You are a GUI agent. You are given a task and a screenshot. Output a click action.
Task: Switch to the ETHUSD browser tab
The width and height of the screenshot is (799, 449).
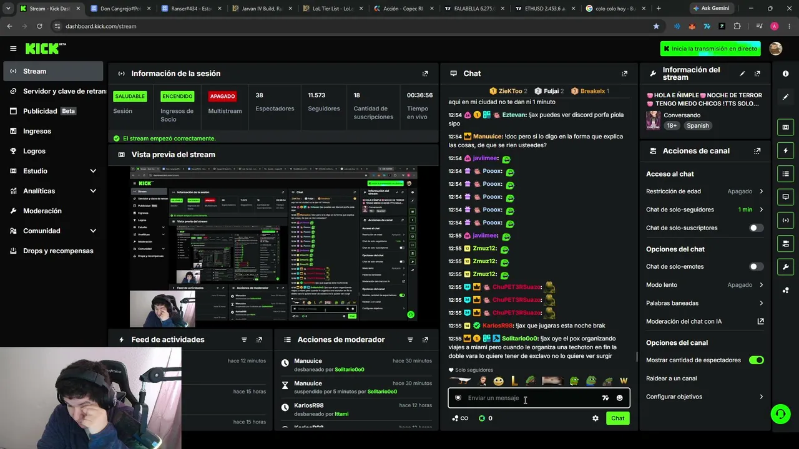coord(545,9)
